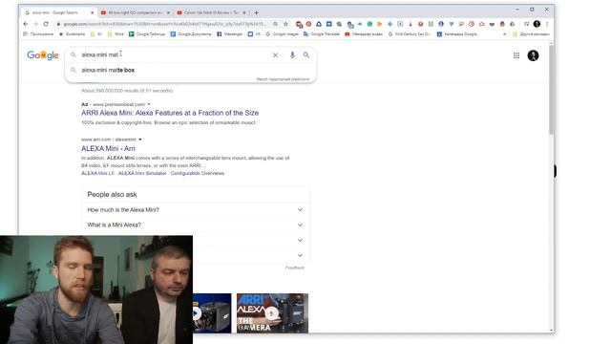Viewport: 611px width, 344px height.
Task: Play the ARRI ALEXA camera video thumbnail
Action: click(272, 313)
